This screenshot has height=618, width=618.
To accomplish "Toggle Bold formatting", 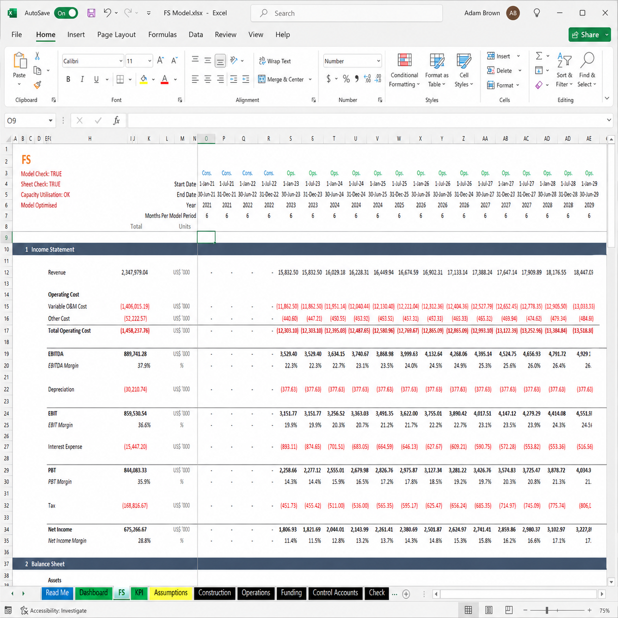I will coord(68,79).
